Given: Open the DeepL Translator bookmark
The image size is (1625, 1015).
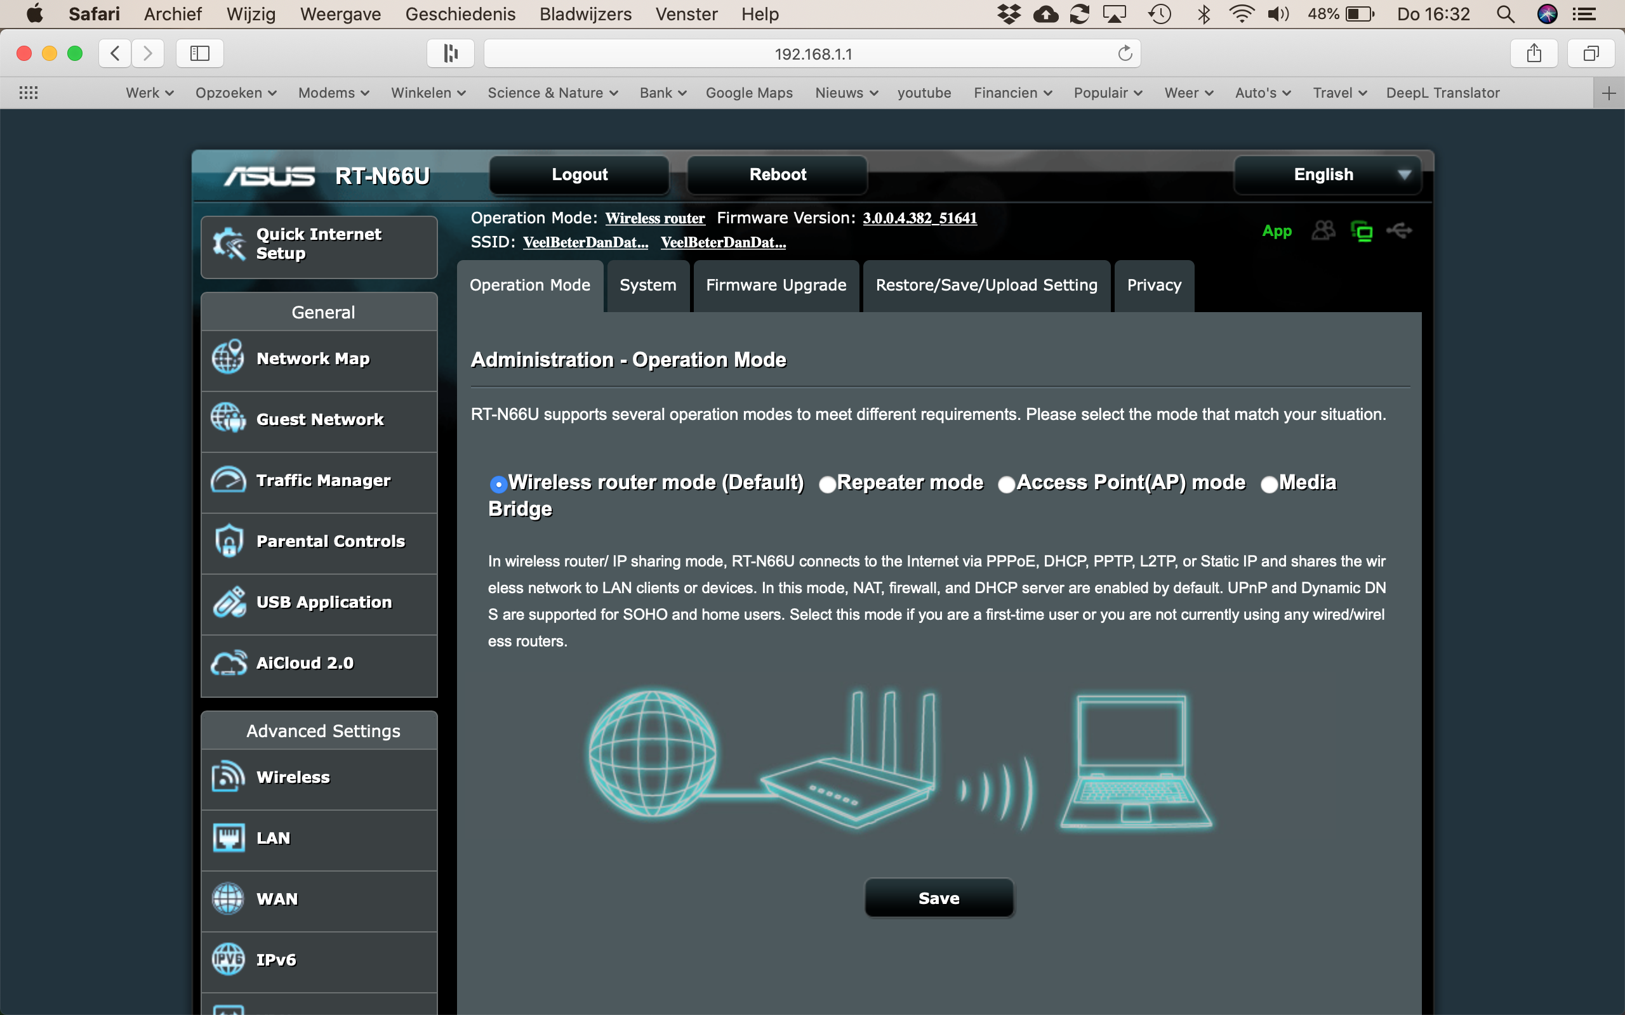Looking at the screenshot, I should (x=1442, y=93).
